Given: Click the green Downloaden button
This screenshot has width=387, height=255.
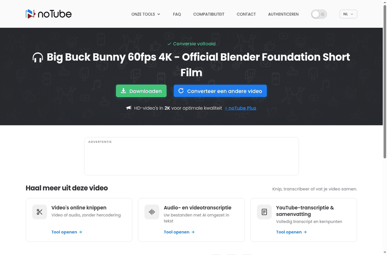Looking at the screenshot, I should (x=141, y=91).
